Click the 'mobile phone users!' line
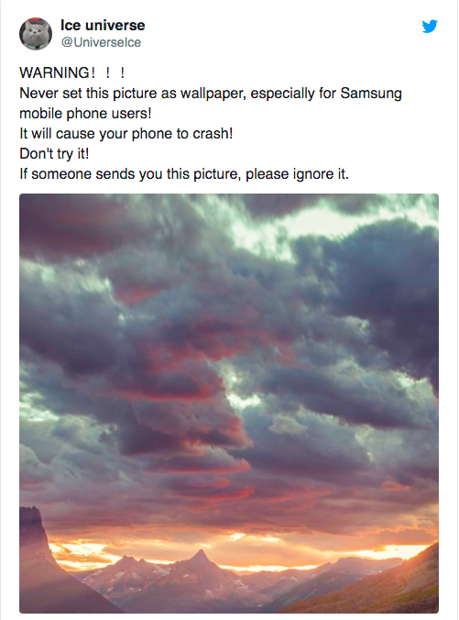The image size is (459, 620). pos(85,114)
